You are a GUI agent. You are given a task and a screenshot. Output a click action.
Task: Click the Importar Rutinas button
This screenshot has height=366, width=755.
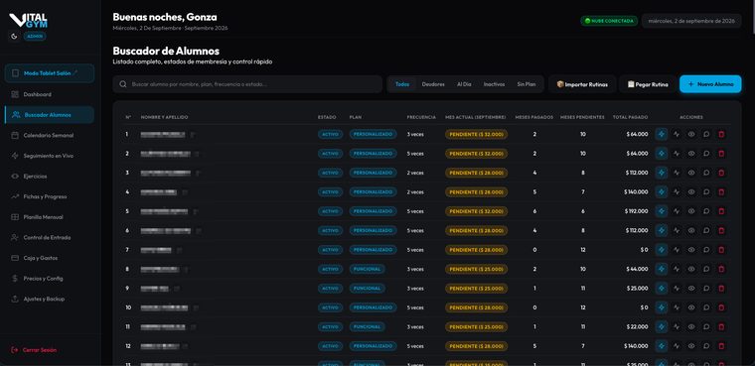pos(582,84)
